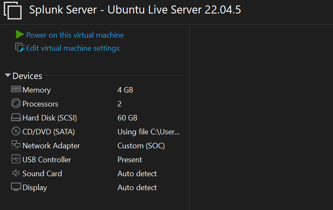Viewport: 333px width, 210px height.
Task: Select the Memory 4 GB value
Action: point(125,90)
